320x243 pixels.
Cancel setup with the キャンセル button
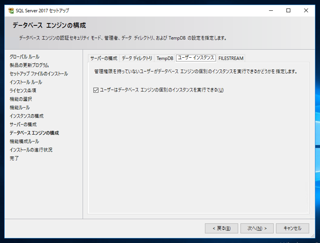292,228
